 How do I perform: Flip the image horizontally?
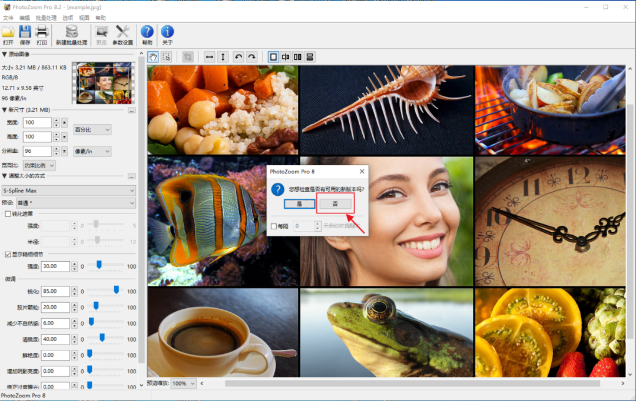click(209, 57)
